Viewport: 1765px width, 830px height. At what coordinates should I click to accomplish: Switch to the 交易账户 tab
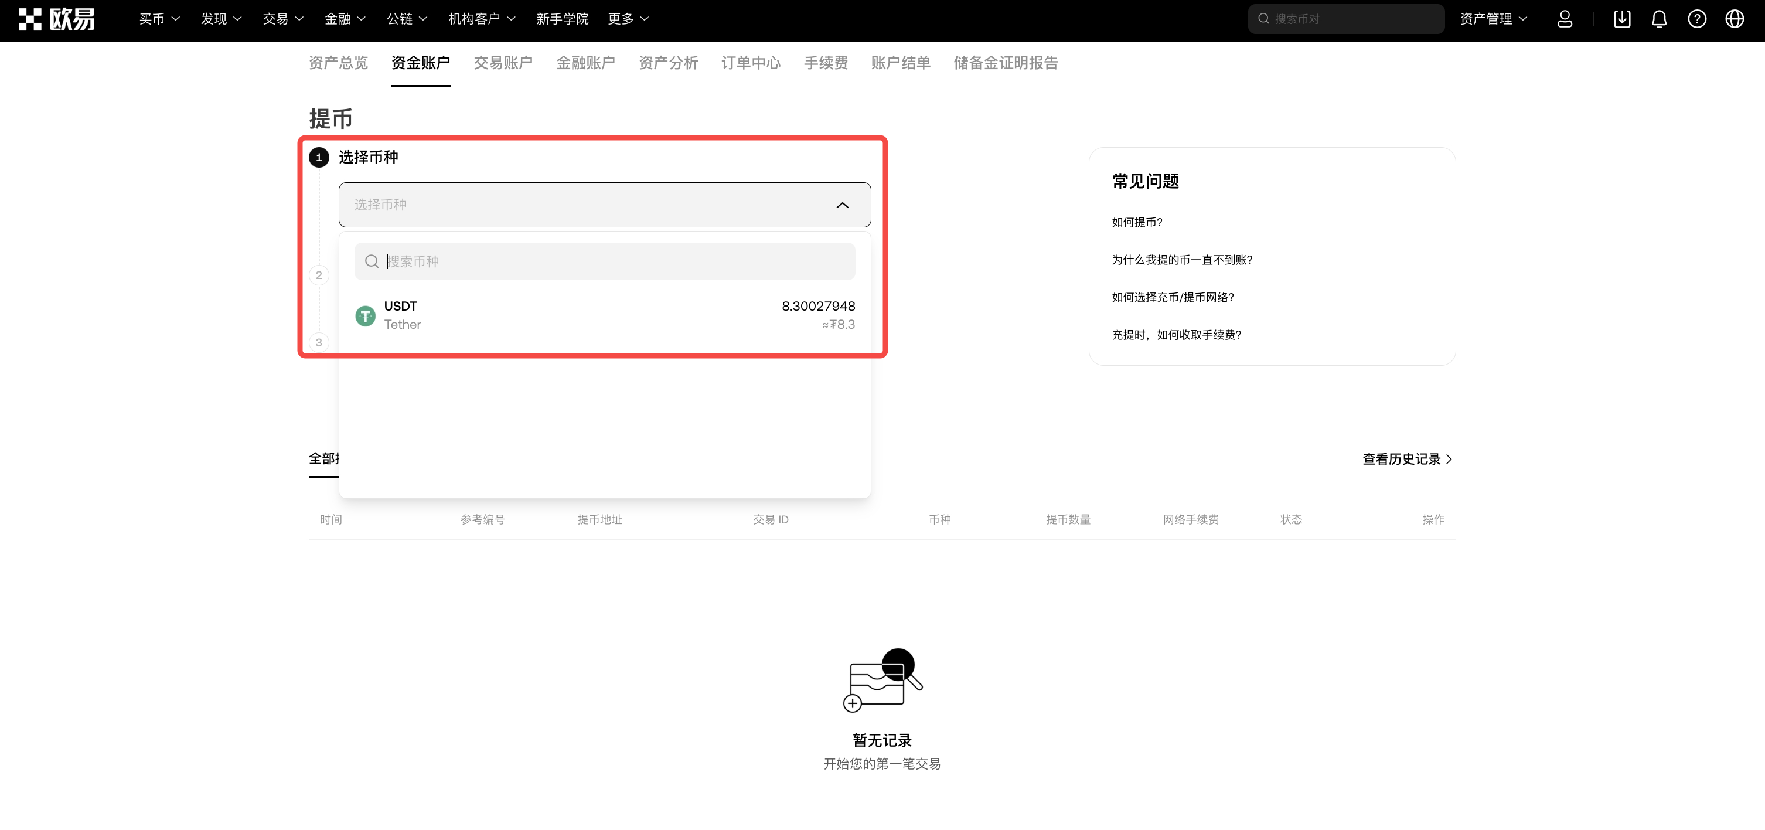click(x=503, y=63)
